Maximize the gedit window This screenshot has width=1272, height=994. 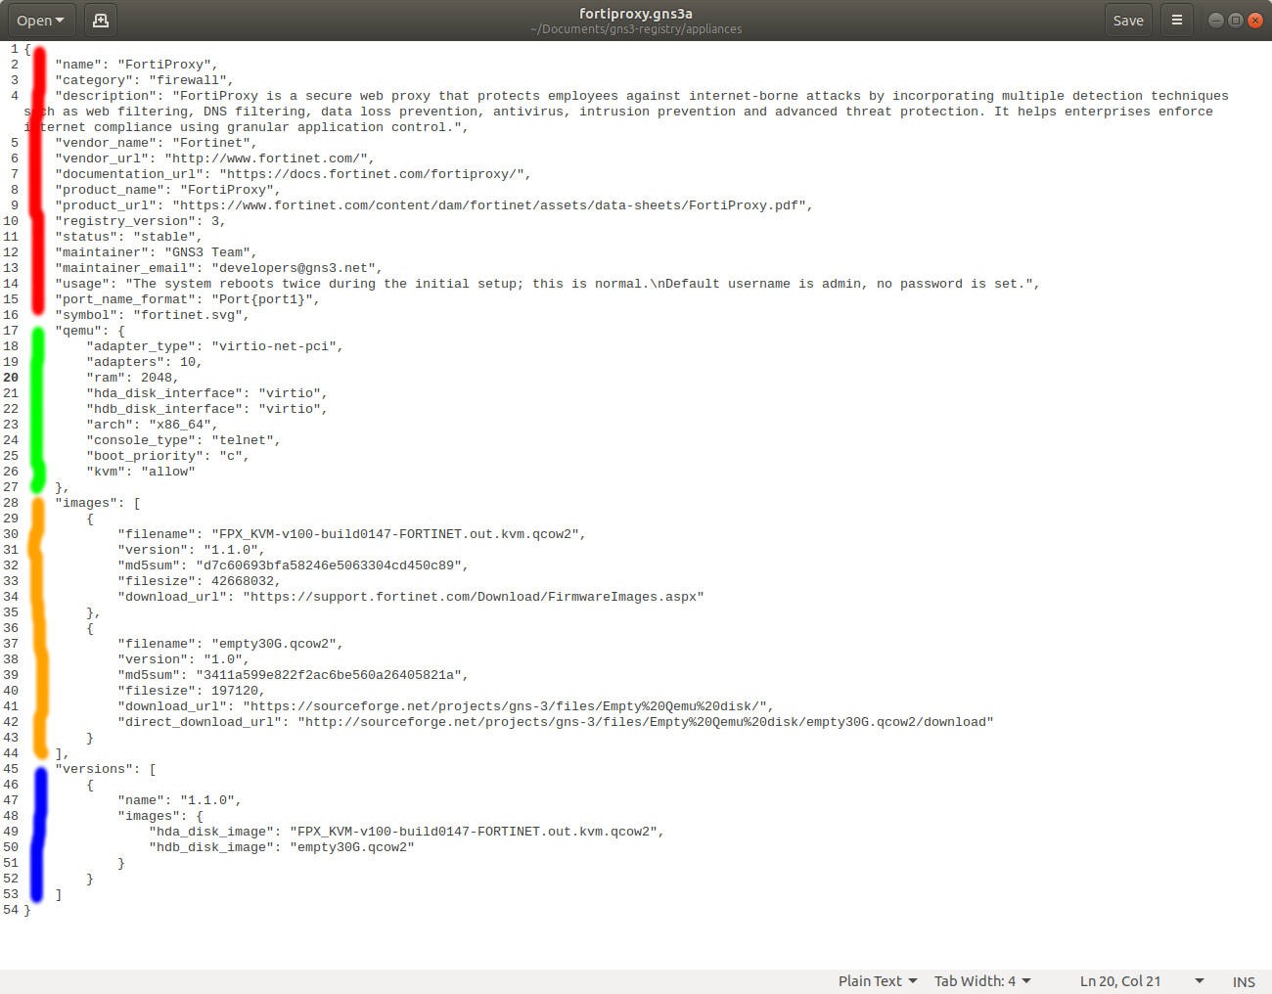pos(1236,21)
